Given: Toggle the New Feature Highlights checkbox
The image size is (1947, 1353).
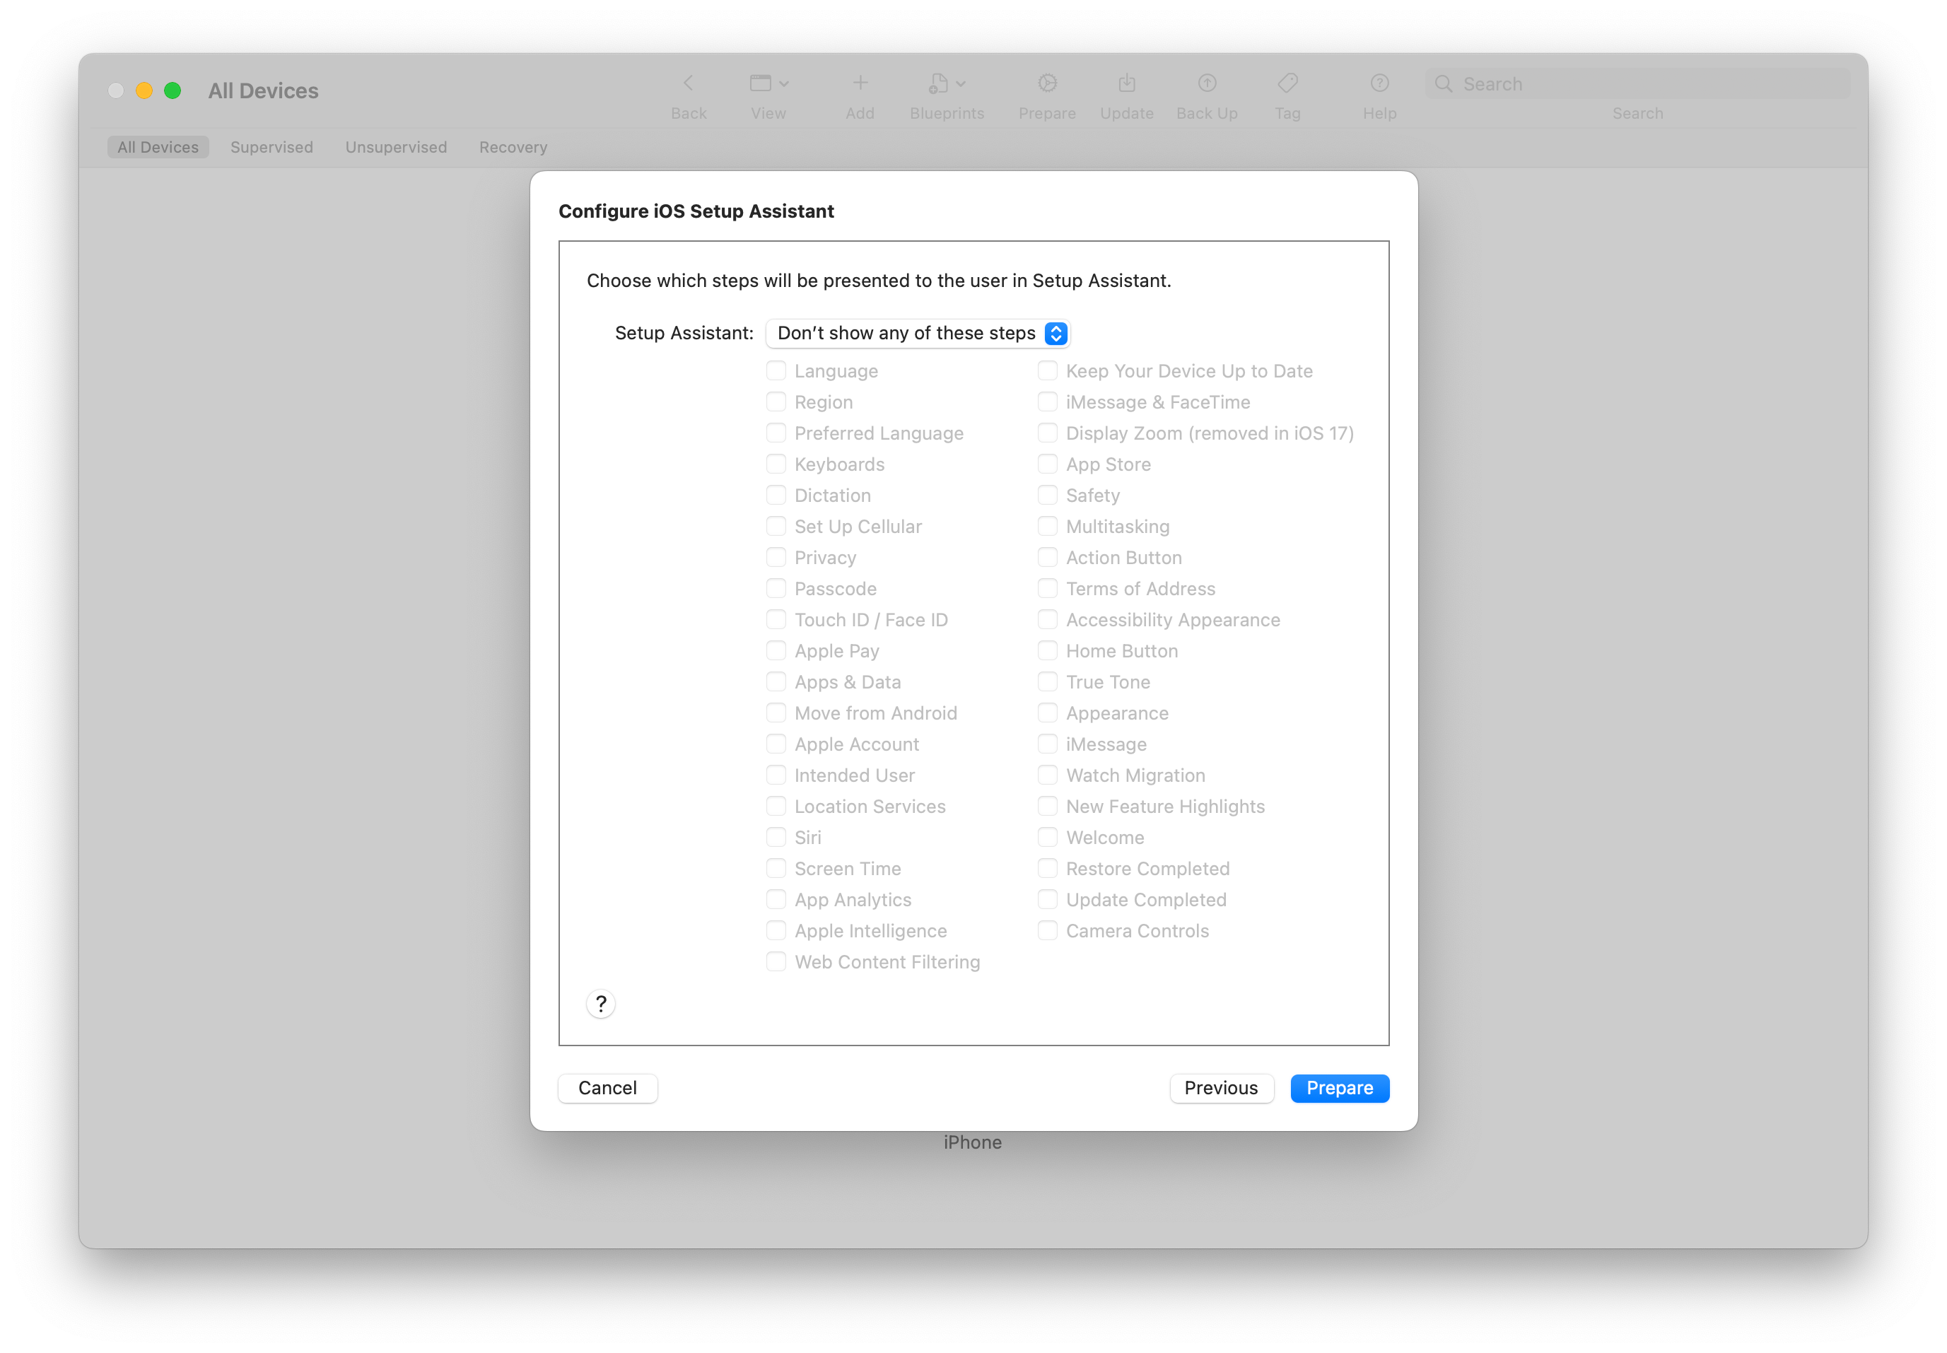Looking at the screenshot, I should 1048,806.
